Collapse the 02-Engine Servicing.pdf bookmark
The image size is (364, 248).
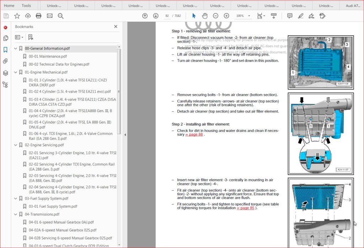click(16, 145)
